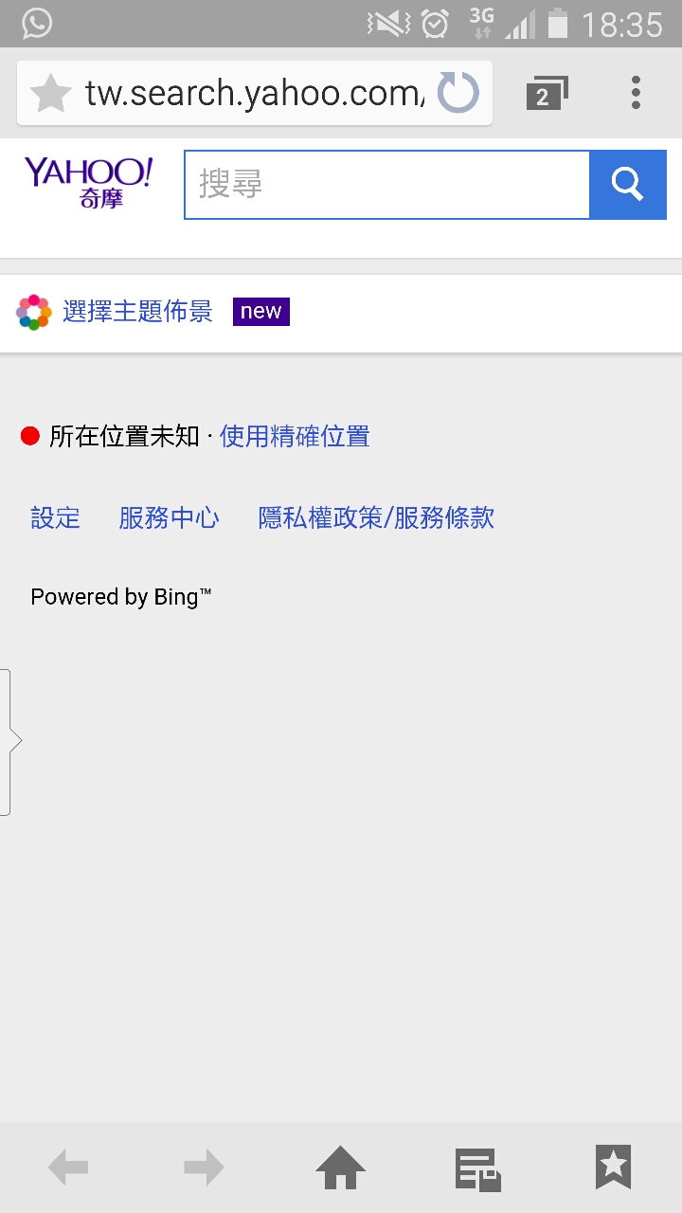The image size is (682, 1213).
Task: Tap the battery status icon
Action: point(558,23)
